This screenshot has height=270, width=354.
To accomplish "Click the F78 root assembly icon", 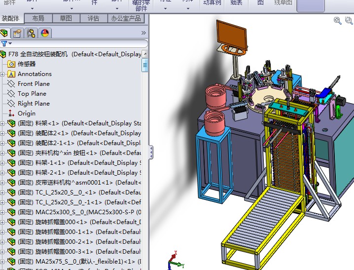I will 3,54.
